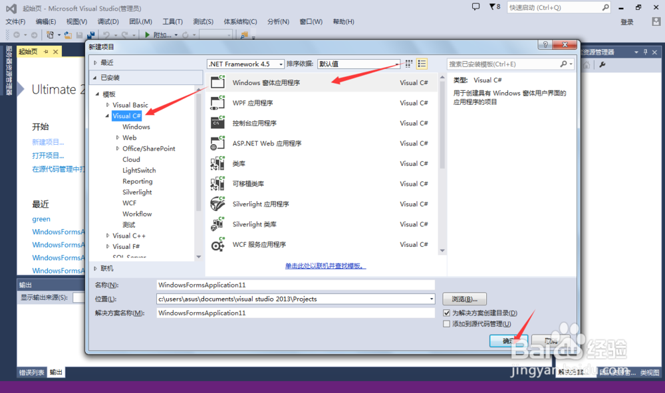Click the 类库 template icon
This screenshot has height=393, width=665.
coord(217,163)
